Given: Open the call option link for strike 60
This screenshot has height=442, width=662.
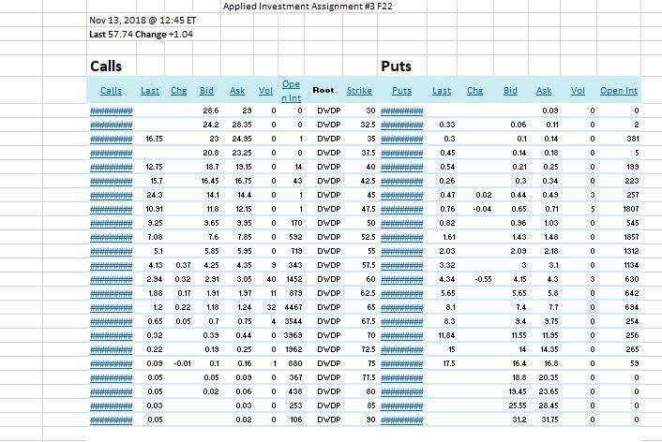Looking at the screenshot, I should (112, 279).
